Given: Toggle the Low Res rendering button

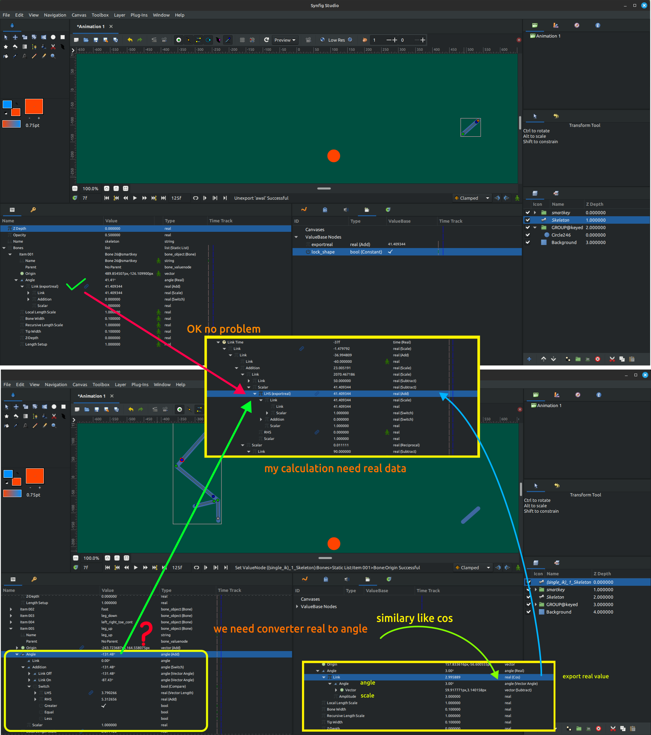Looking at the screenshot, I should click(x=336, y=40).
